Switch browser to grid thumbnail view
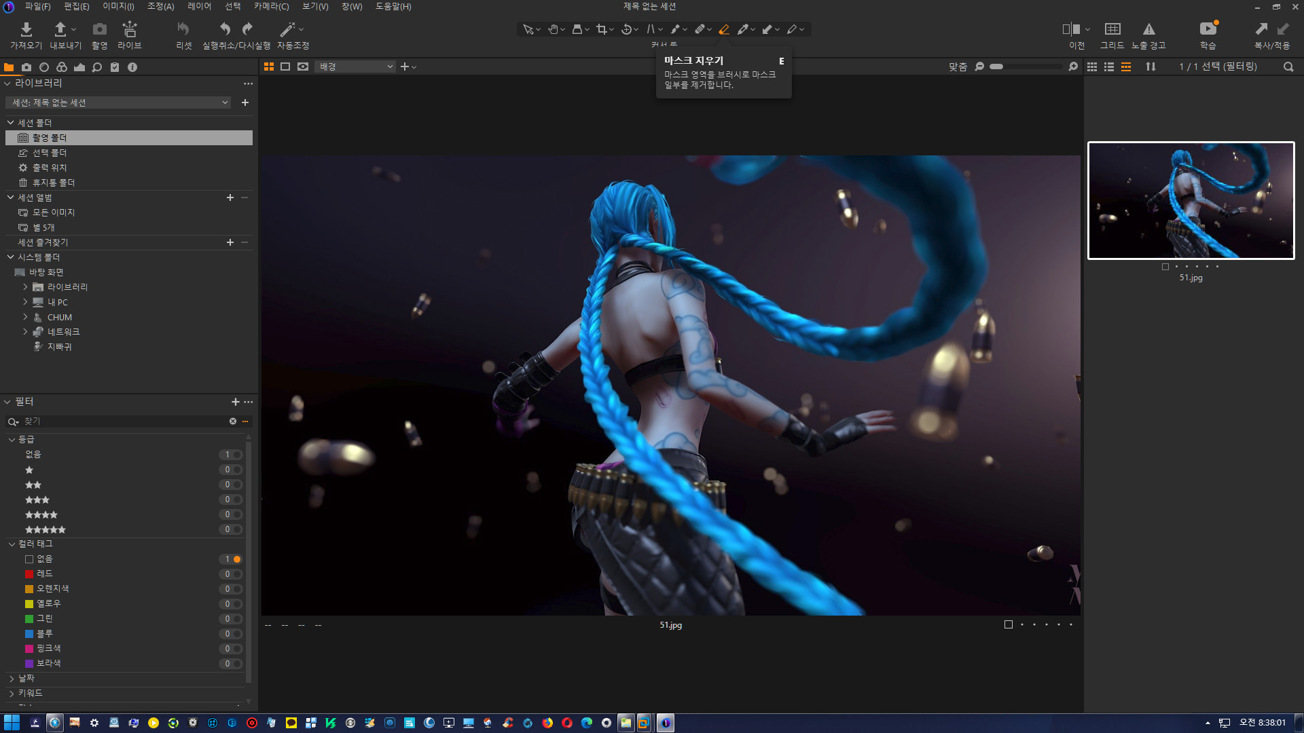This screenshot has height=733, width=1304. pyautogui.click(x=1092, y=67)
